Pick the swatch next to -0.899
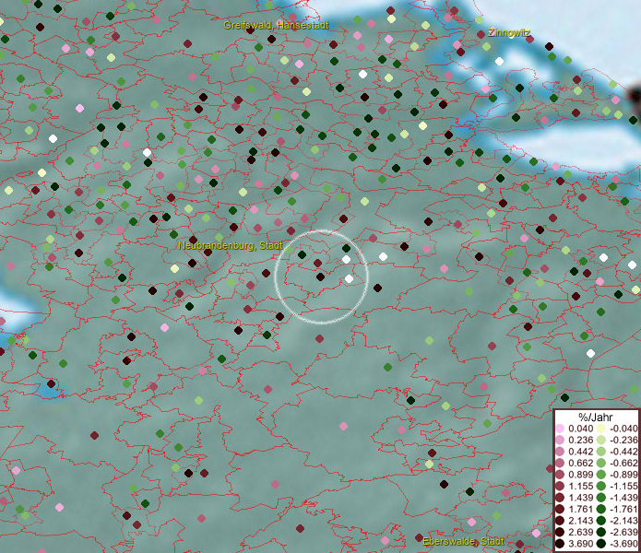 click(x=601, y=475)
